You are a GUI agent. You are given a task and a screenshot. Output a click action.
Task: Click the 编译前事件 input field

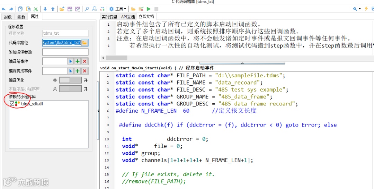55,61
